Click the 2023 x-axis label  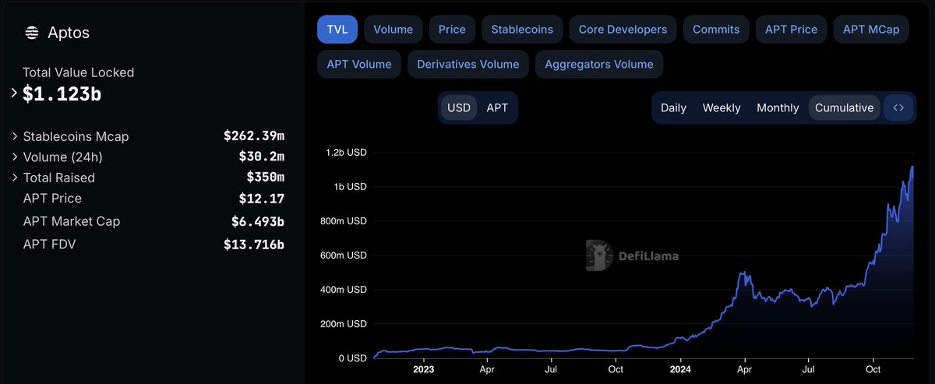(x=423, y=370)
